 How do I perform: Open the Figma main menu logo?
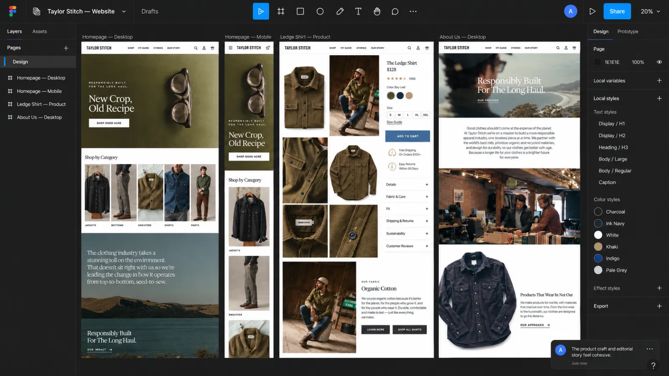tap(13, 11)
